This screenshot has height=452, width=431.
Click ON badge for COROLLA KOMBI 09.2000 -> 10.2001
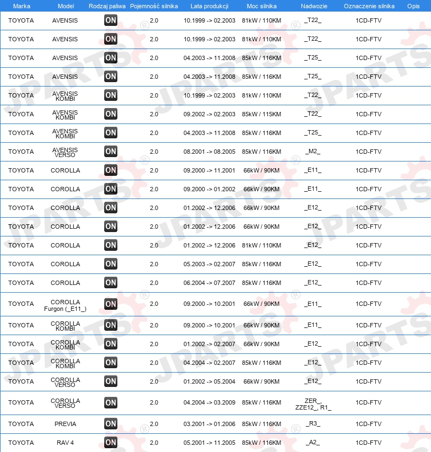coord(111,325)
